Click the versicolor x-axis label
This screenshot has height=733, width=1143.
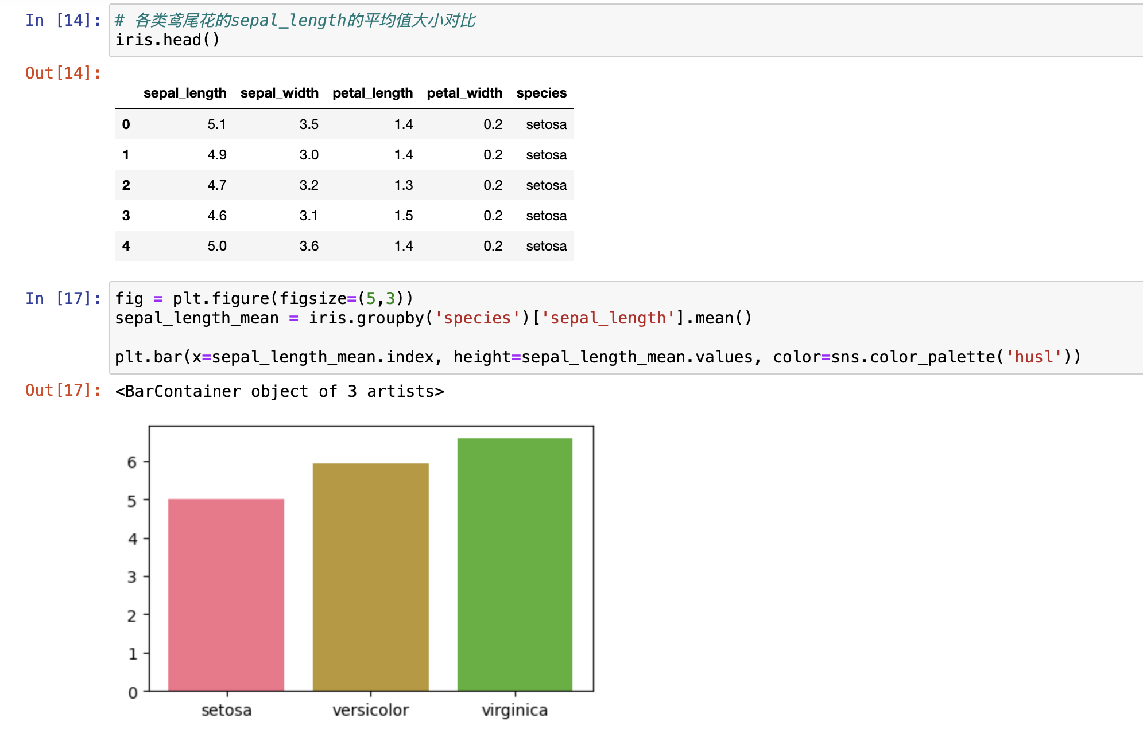(x=371, y=710)
